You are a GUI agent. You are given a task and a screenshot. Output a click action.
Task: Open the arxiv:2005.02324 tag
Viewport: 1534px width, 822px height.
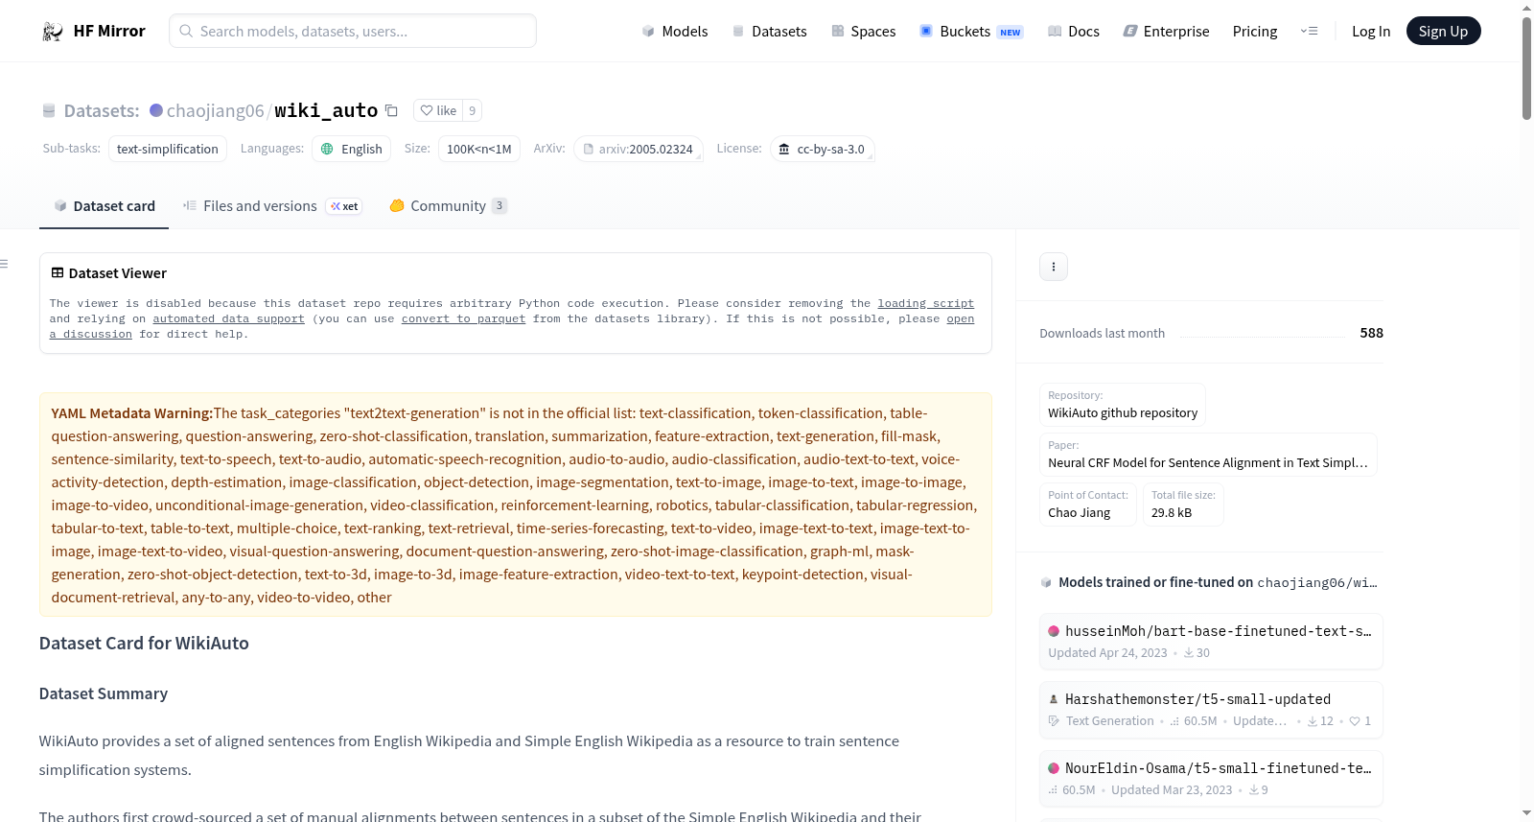point(639,149)
